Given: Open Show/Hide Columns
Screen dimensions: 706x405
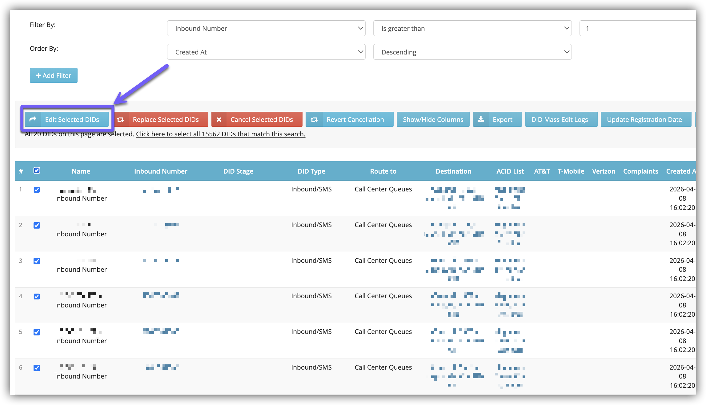Looking at the screenshot, I should point(433,119).
